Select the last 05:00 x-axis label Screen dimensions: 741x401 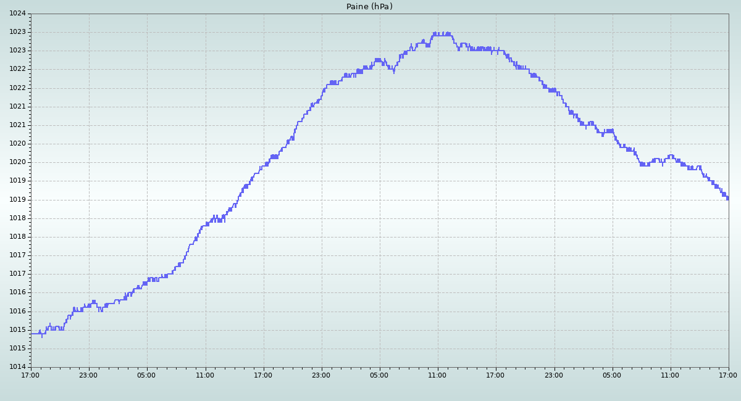pyautogui.click(x=612, y=374)
